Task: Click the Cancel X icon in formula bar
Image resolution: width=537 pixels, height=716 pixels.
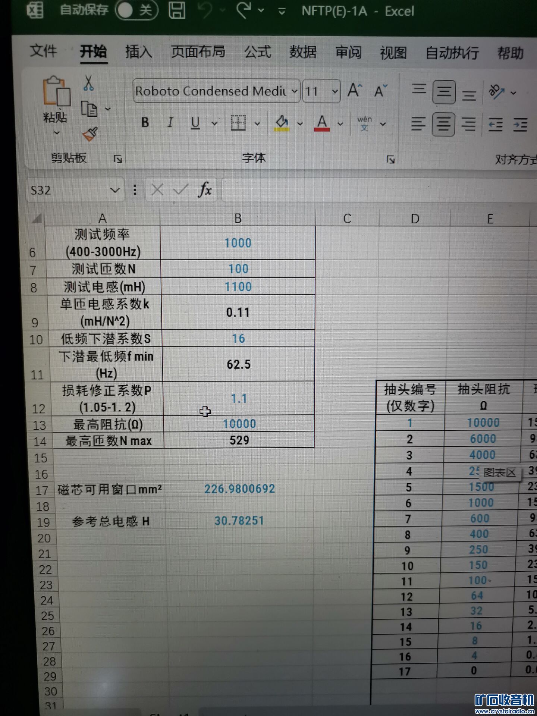Action: tap(157, 190)
